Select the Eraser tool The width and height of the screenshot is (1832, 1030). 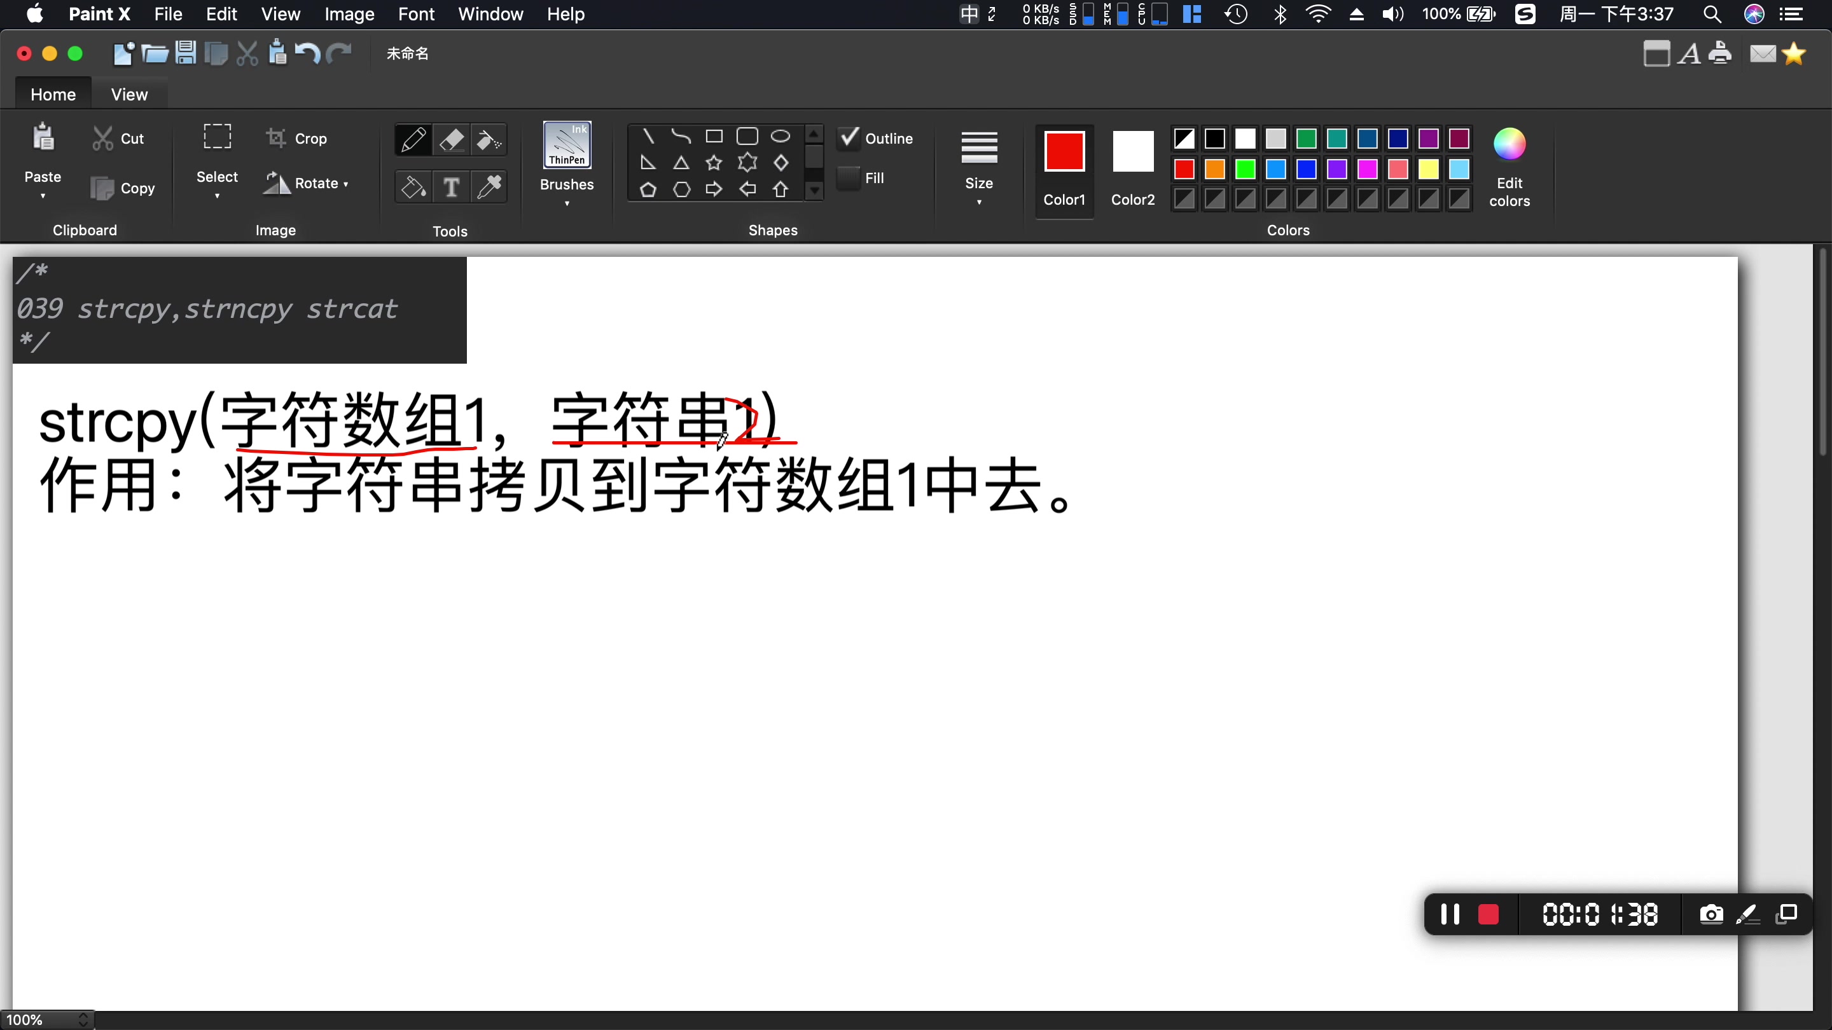pyautogui.click(x=453, y=139)
